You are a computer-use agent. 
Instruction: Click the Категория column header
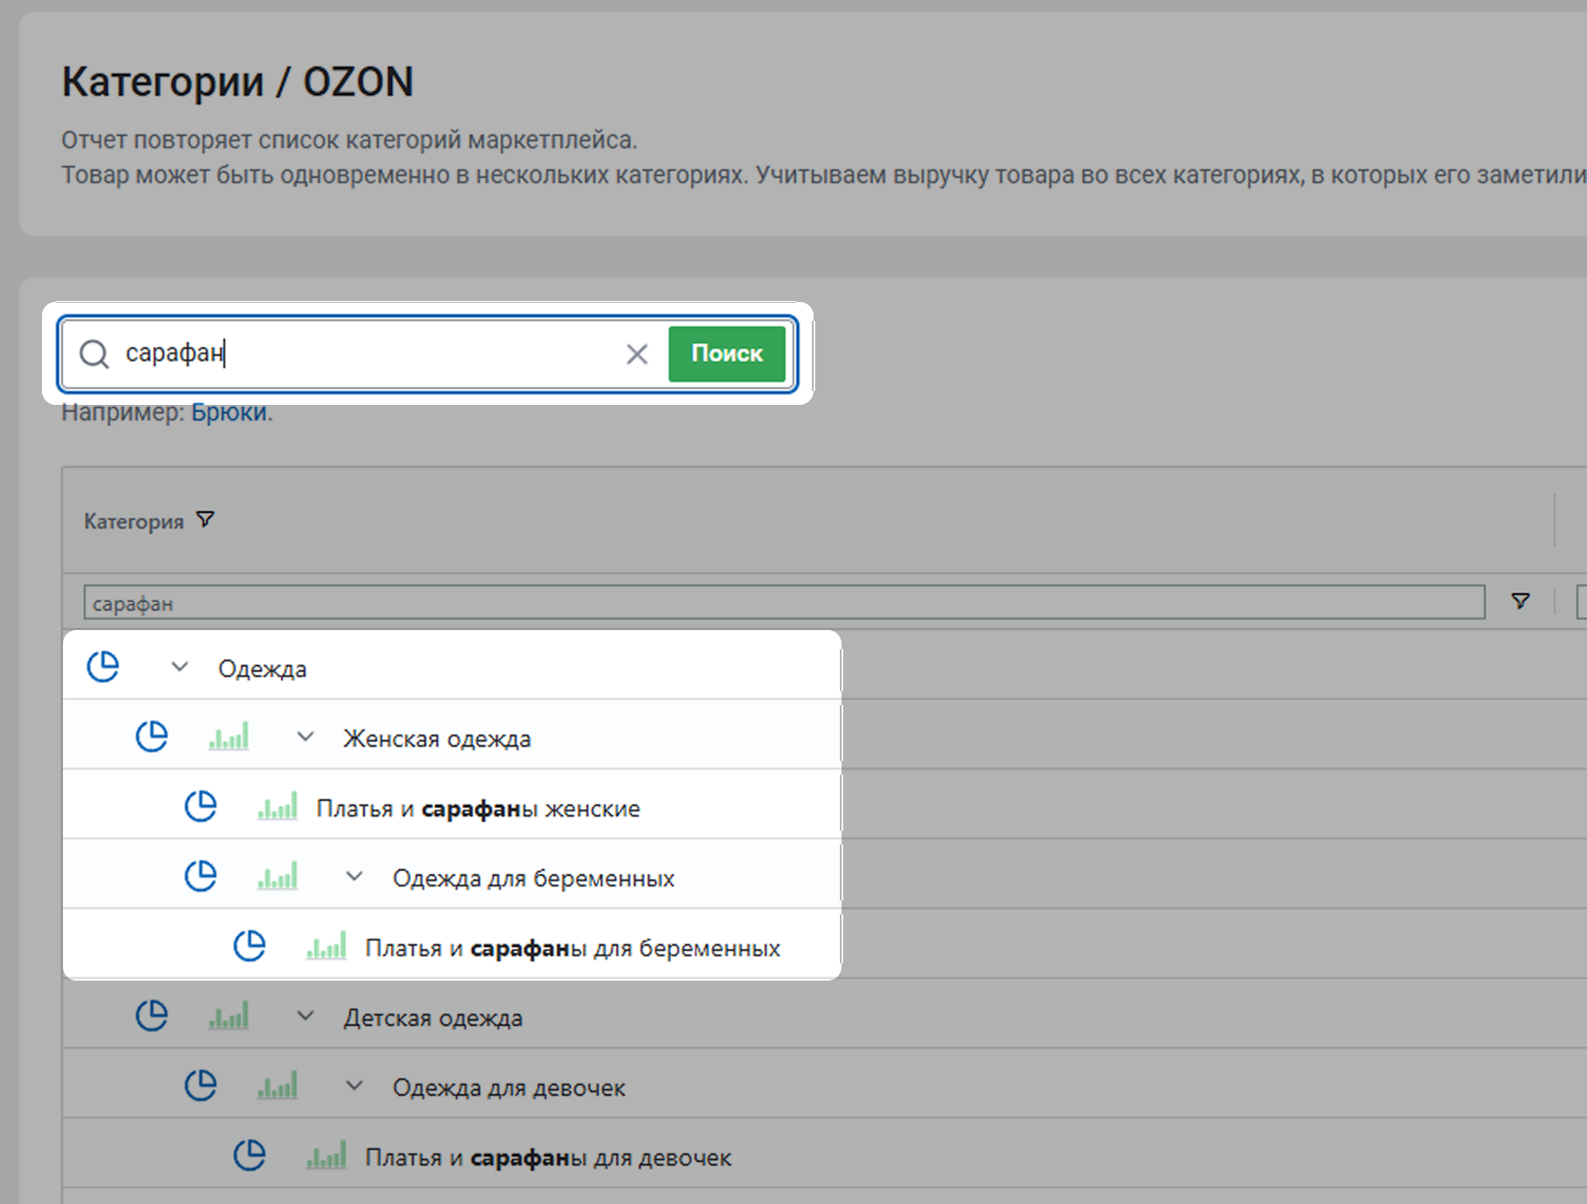(x=134, y=522)
